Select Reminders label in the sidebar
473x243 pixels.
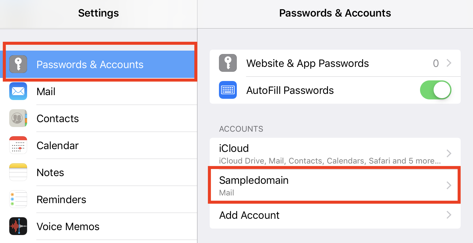pyautogui.click(x=61, y=199)
